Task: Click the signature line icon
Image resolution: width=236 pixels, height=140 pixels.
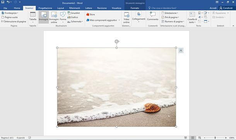Action: 205,13
